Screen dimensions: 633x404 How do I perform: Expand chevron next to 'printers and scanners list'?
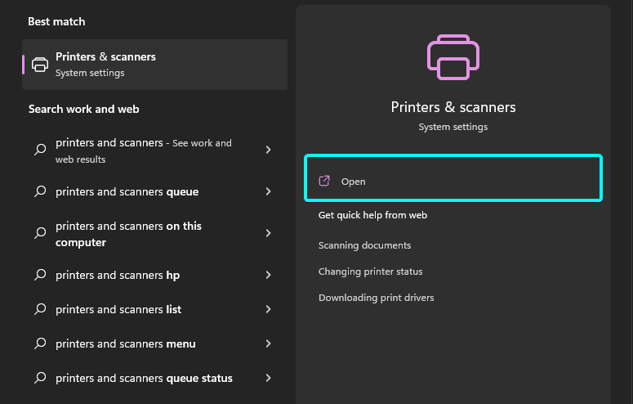point(269,309)
